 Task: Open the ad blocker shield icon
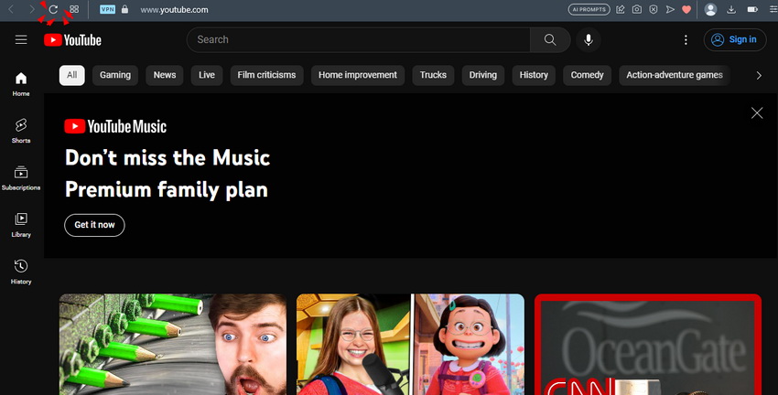tap(654, 9)
